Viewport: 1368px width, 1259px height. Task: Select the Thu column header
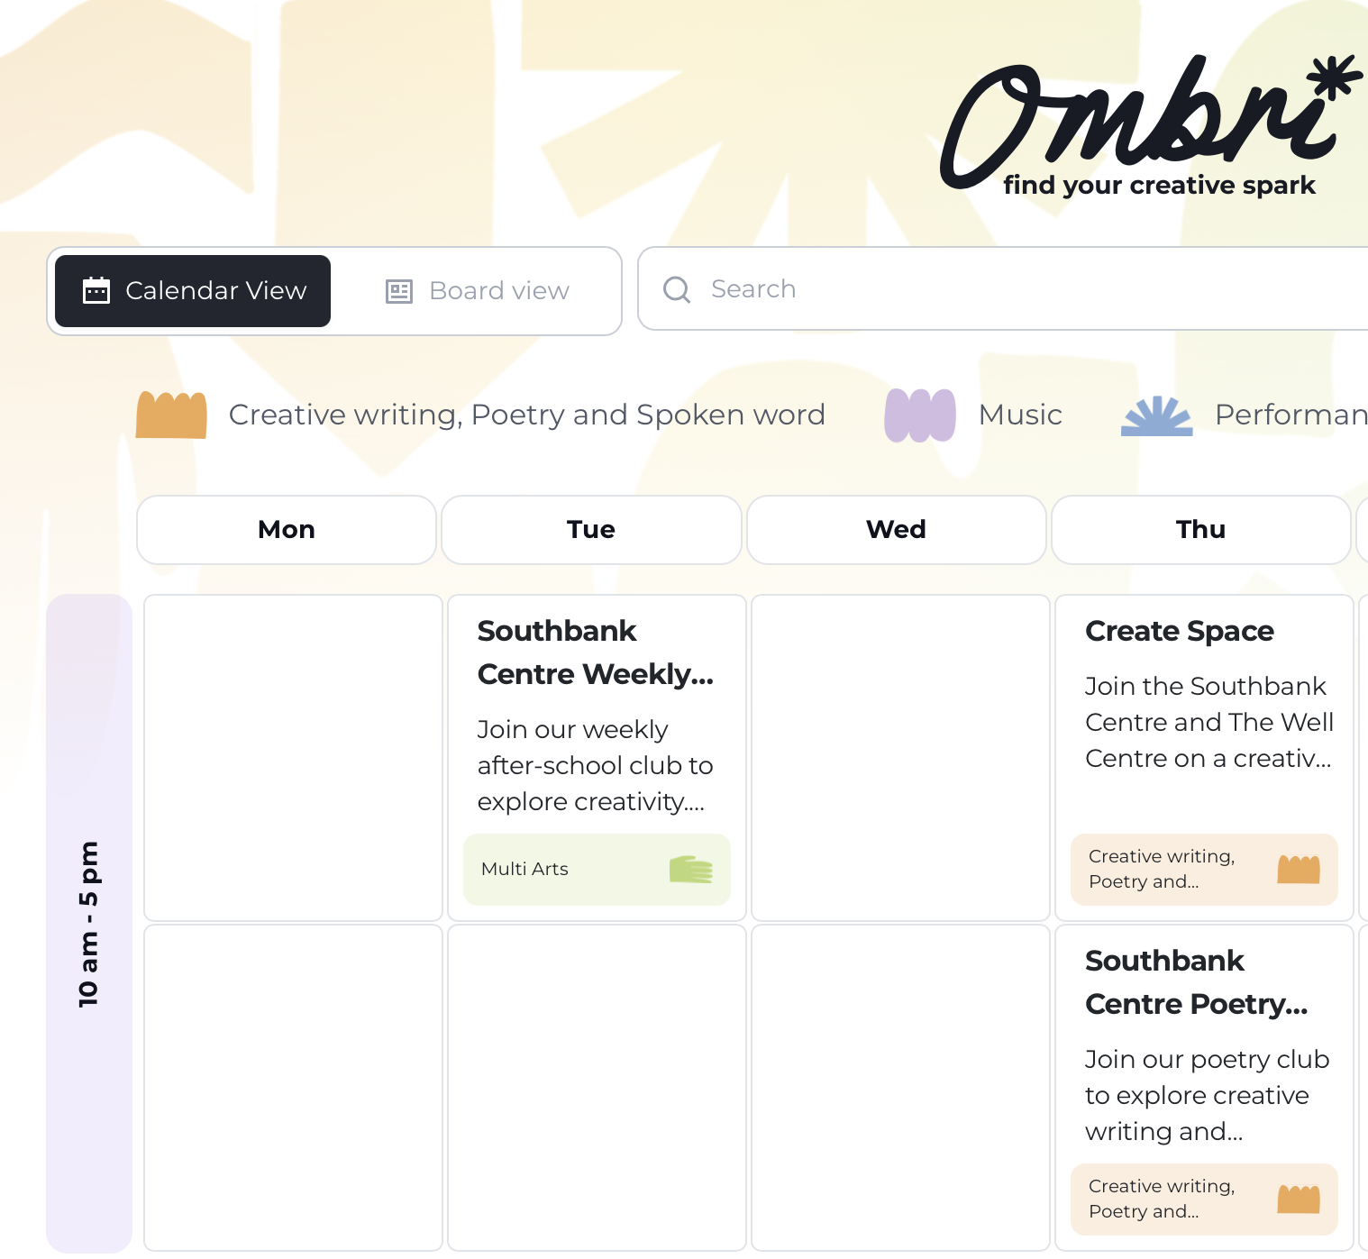click(x=1200, y=530)
